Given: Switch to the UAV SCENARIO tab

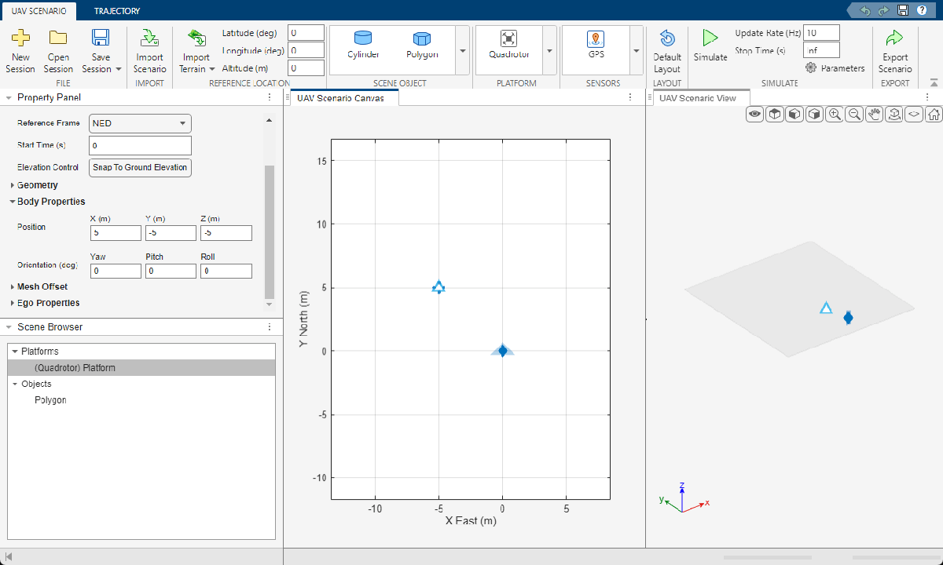Looking at the screenshot, I should tap(39, 11).
